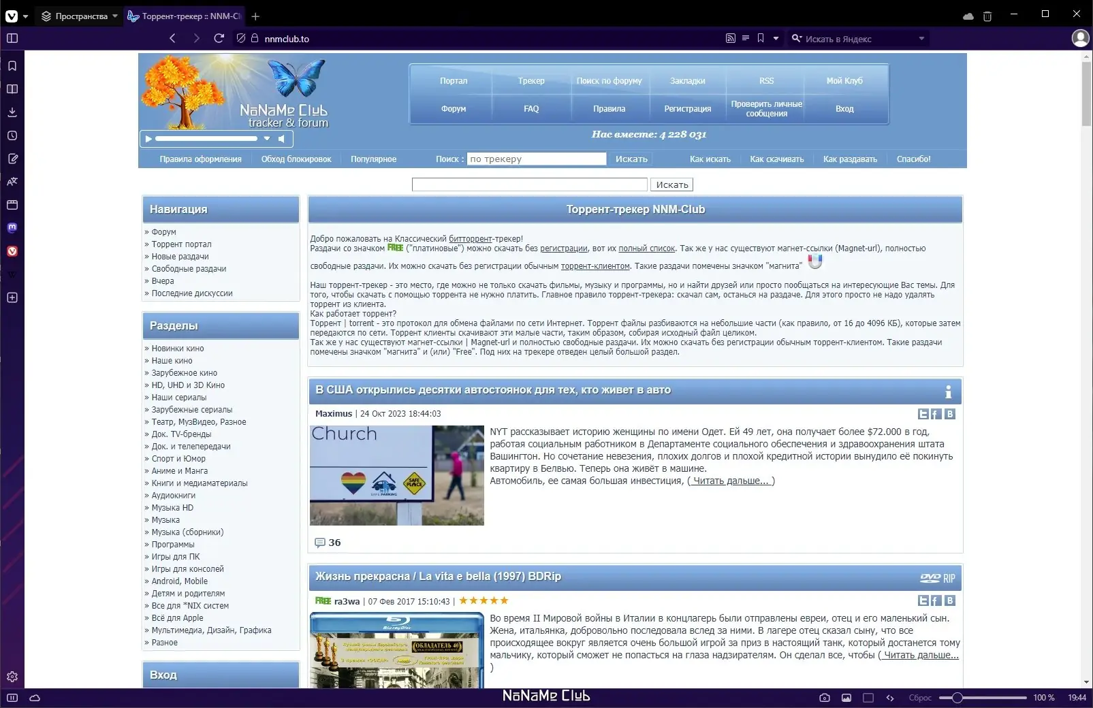1093x708 pixels.
Task: Open Поиск по форуму in the site menu
Action: (x=609, y=81)
